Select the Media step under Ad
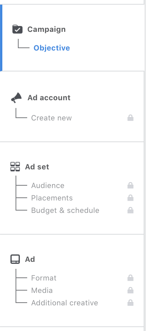Image resolution: width=146 pixels, height=331 pixels. coord(42,291)
